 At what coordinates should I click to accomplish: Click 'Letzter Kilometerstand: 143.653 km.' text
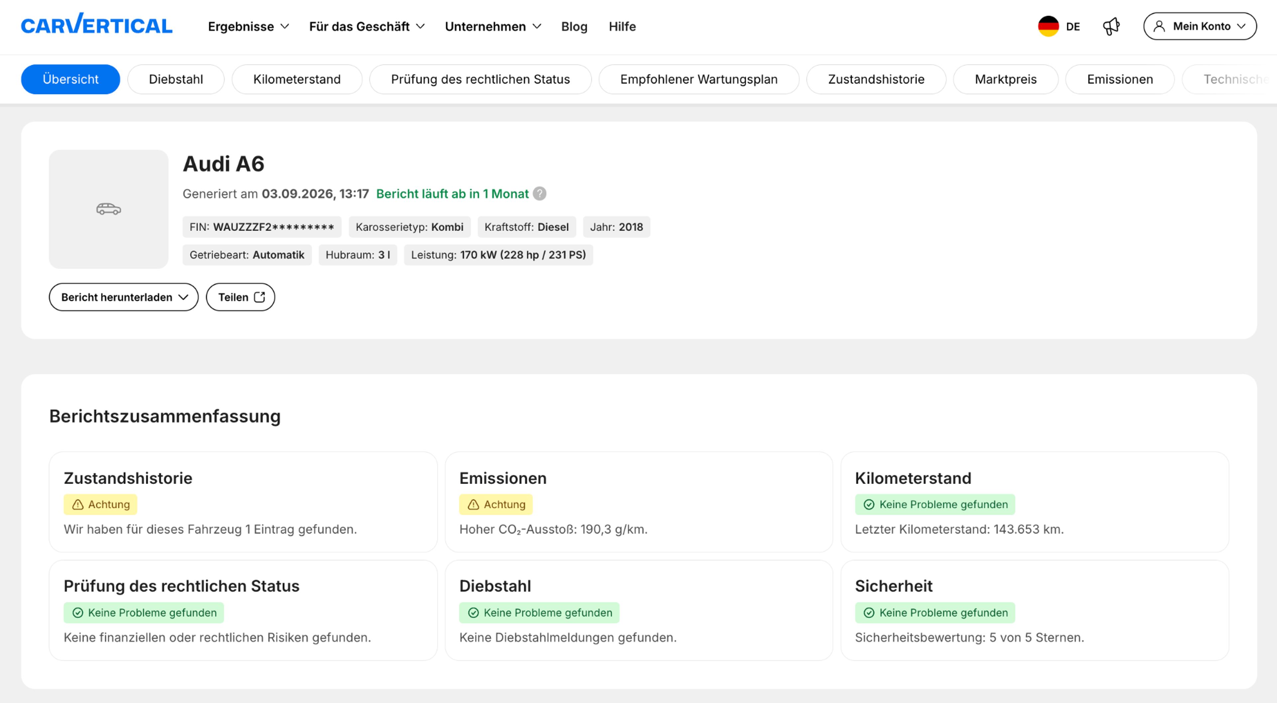pos(959,529)
